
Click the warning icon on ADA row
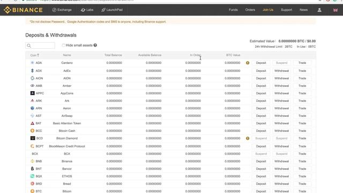pyautogui.click(x=248, y=63)
